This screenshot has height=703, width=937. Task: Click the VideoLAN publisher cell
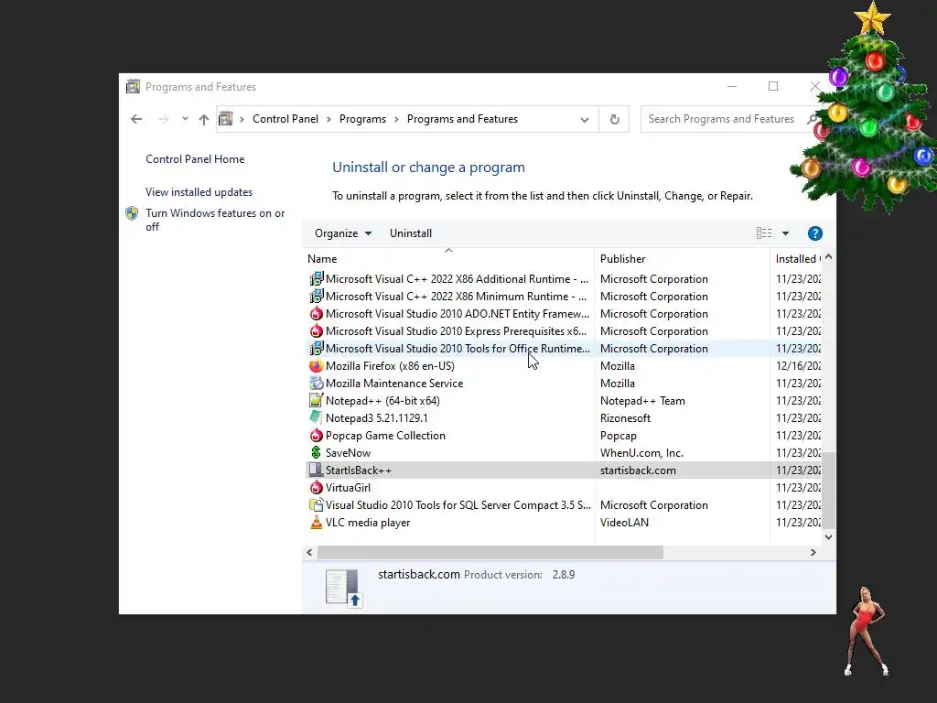coord(624,522)
